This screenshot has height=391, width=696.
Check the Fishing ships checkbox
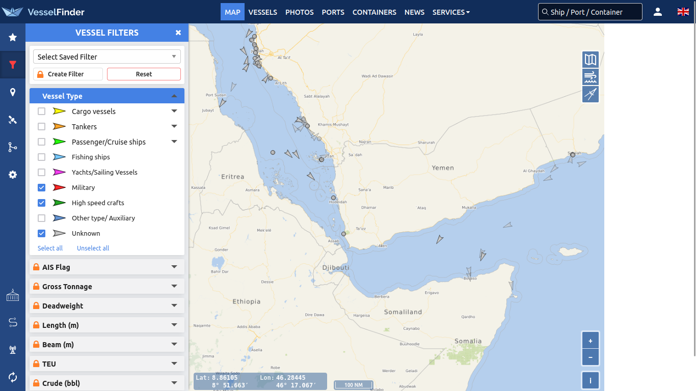point(42,157)
